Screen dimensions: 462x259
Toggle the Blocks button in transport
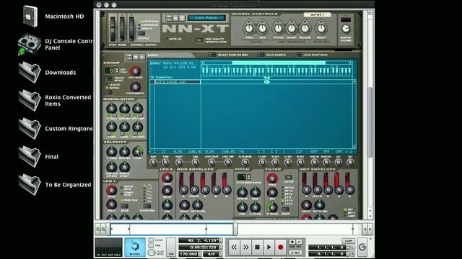(x=135, y=247)
